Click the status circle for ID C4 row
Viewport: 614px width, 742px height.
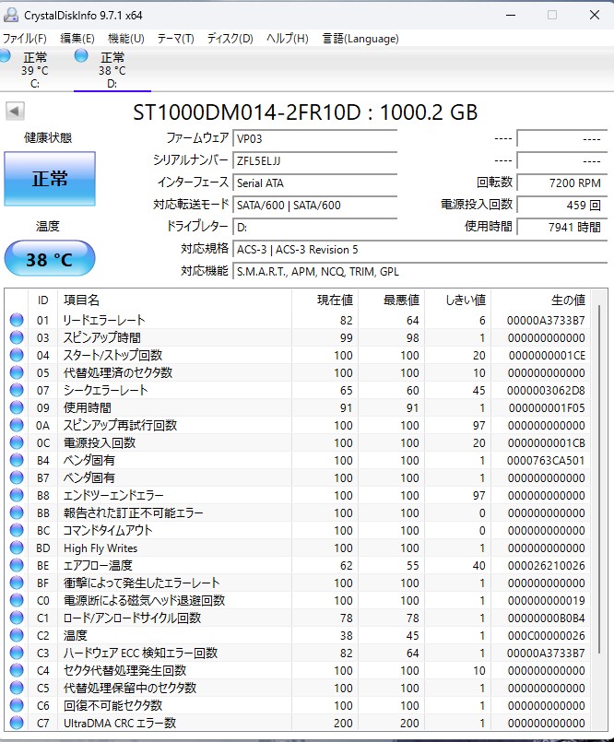click(17, 670)
